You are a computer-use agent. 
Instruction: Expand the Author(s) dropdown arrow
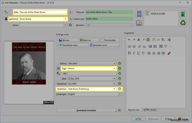tap(65, 19)
